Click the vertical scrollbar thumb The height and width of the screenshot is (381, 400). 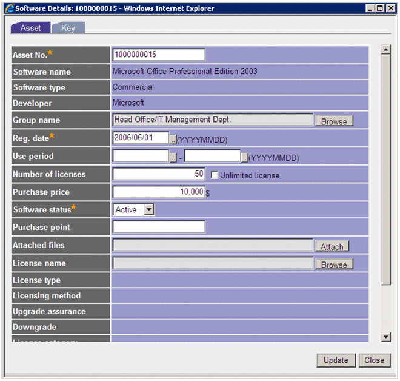[386, 170]
